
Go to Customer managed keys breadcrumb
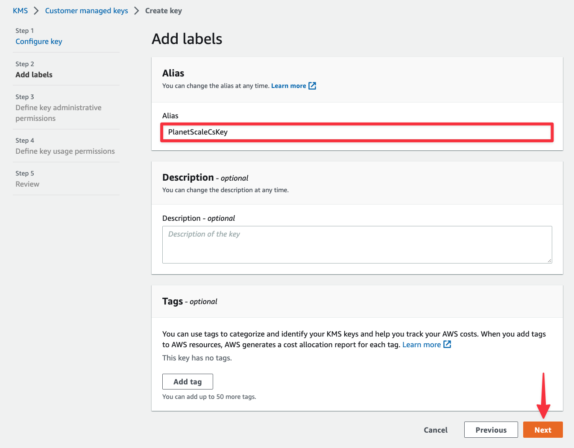pyautogui.click(x=86, y=11)
